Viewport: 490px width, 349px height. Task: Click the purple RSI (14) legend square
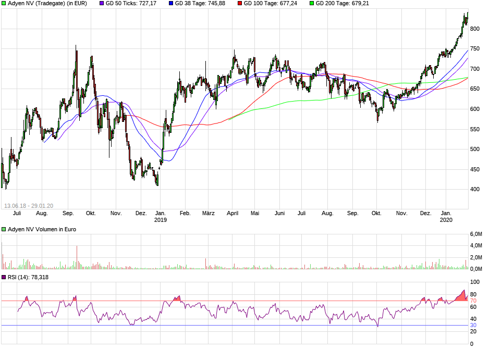point(3,277)
